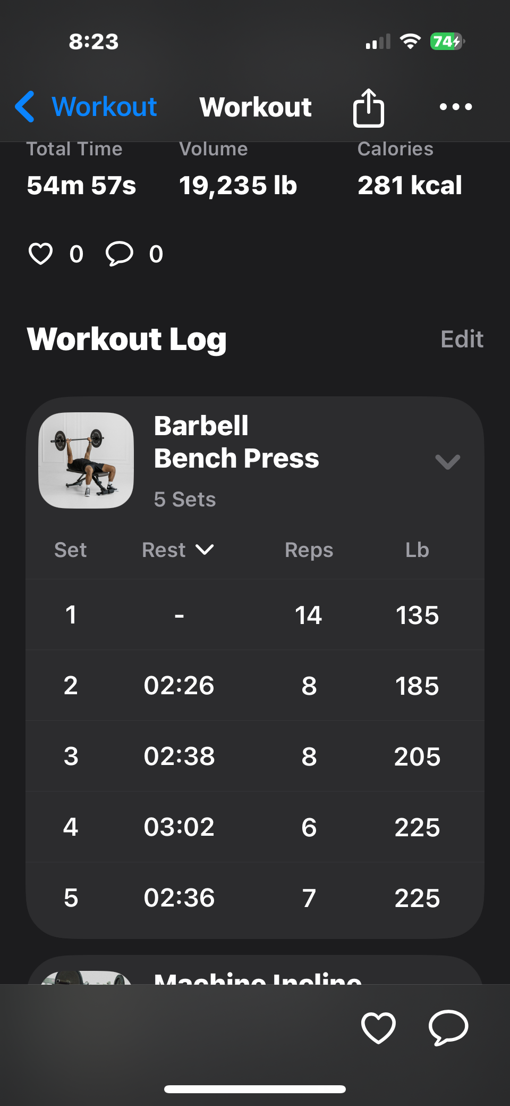Tap the 02:26 rest time on set 2
The image size is (510, 1106).
[x=179, y=685]
